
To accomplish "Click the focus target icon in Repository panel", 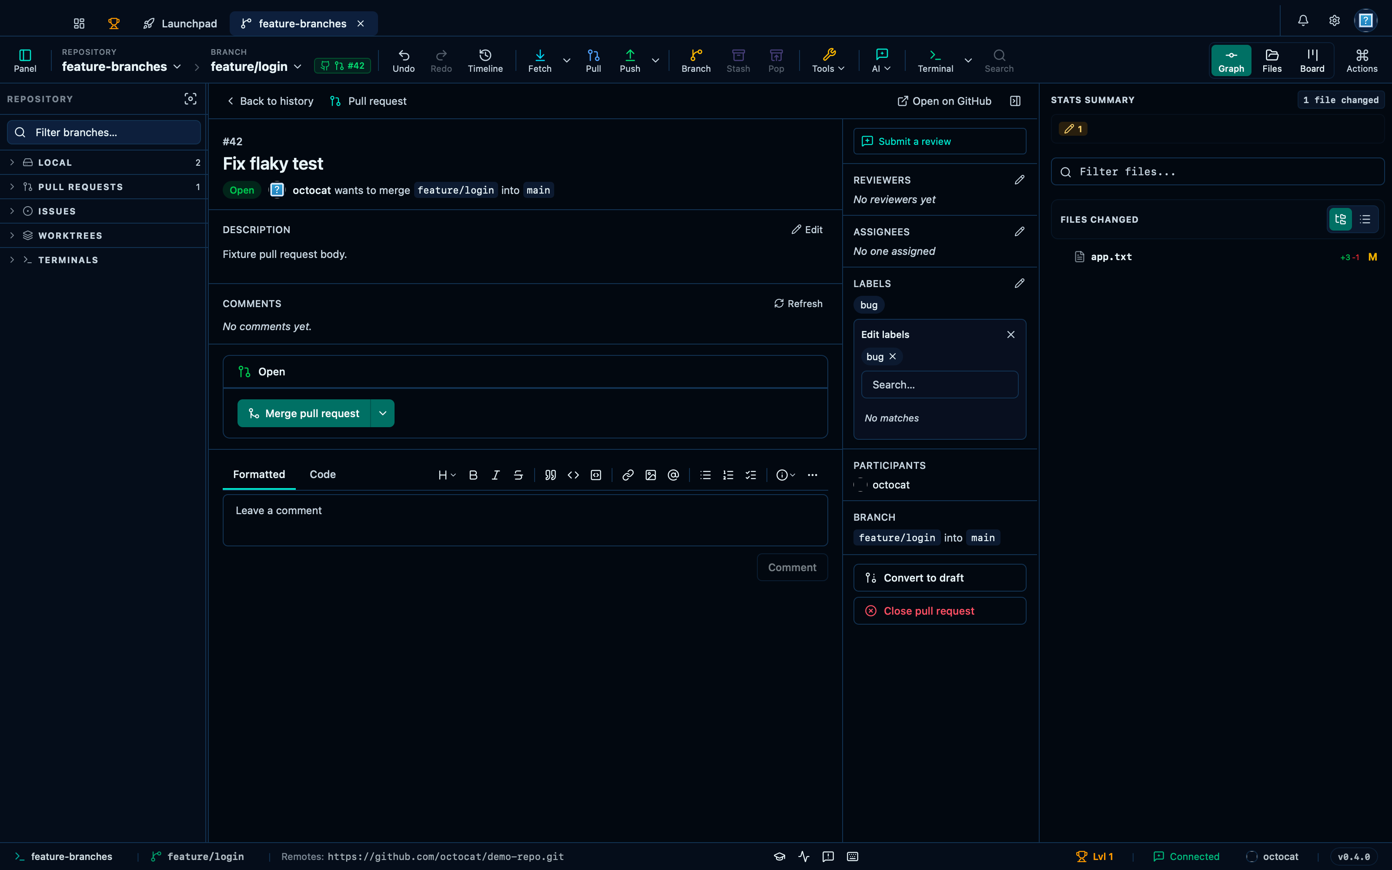I will point(191,99).
